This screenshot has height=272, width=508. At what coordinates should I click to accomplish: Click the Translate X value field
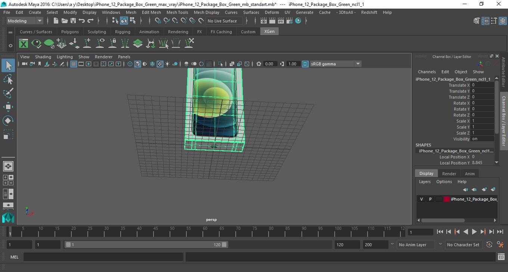(x=482, y=85)
